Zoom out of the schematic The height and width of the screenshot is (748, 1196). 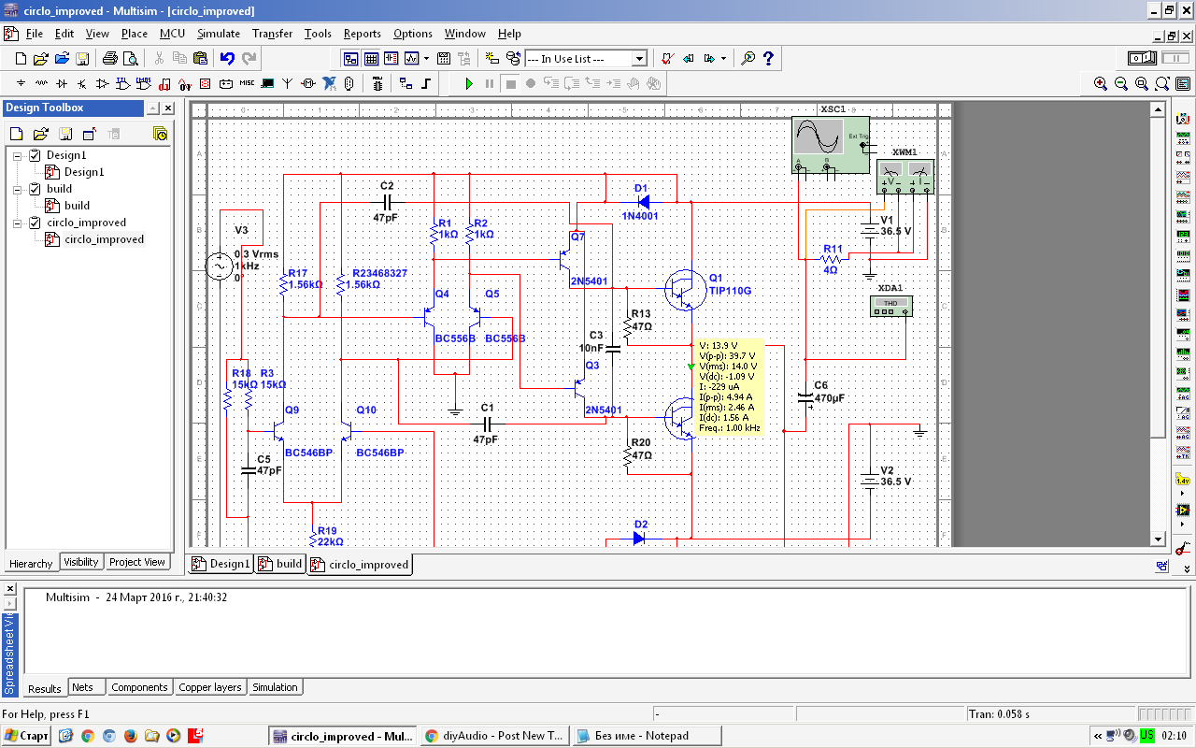click(x=1121, y=83)
